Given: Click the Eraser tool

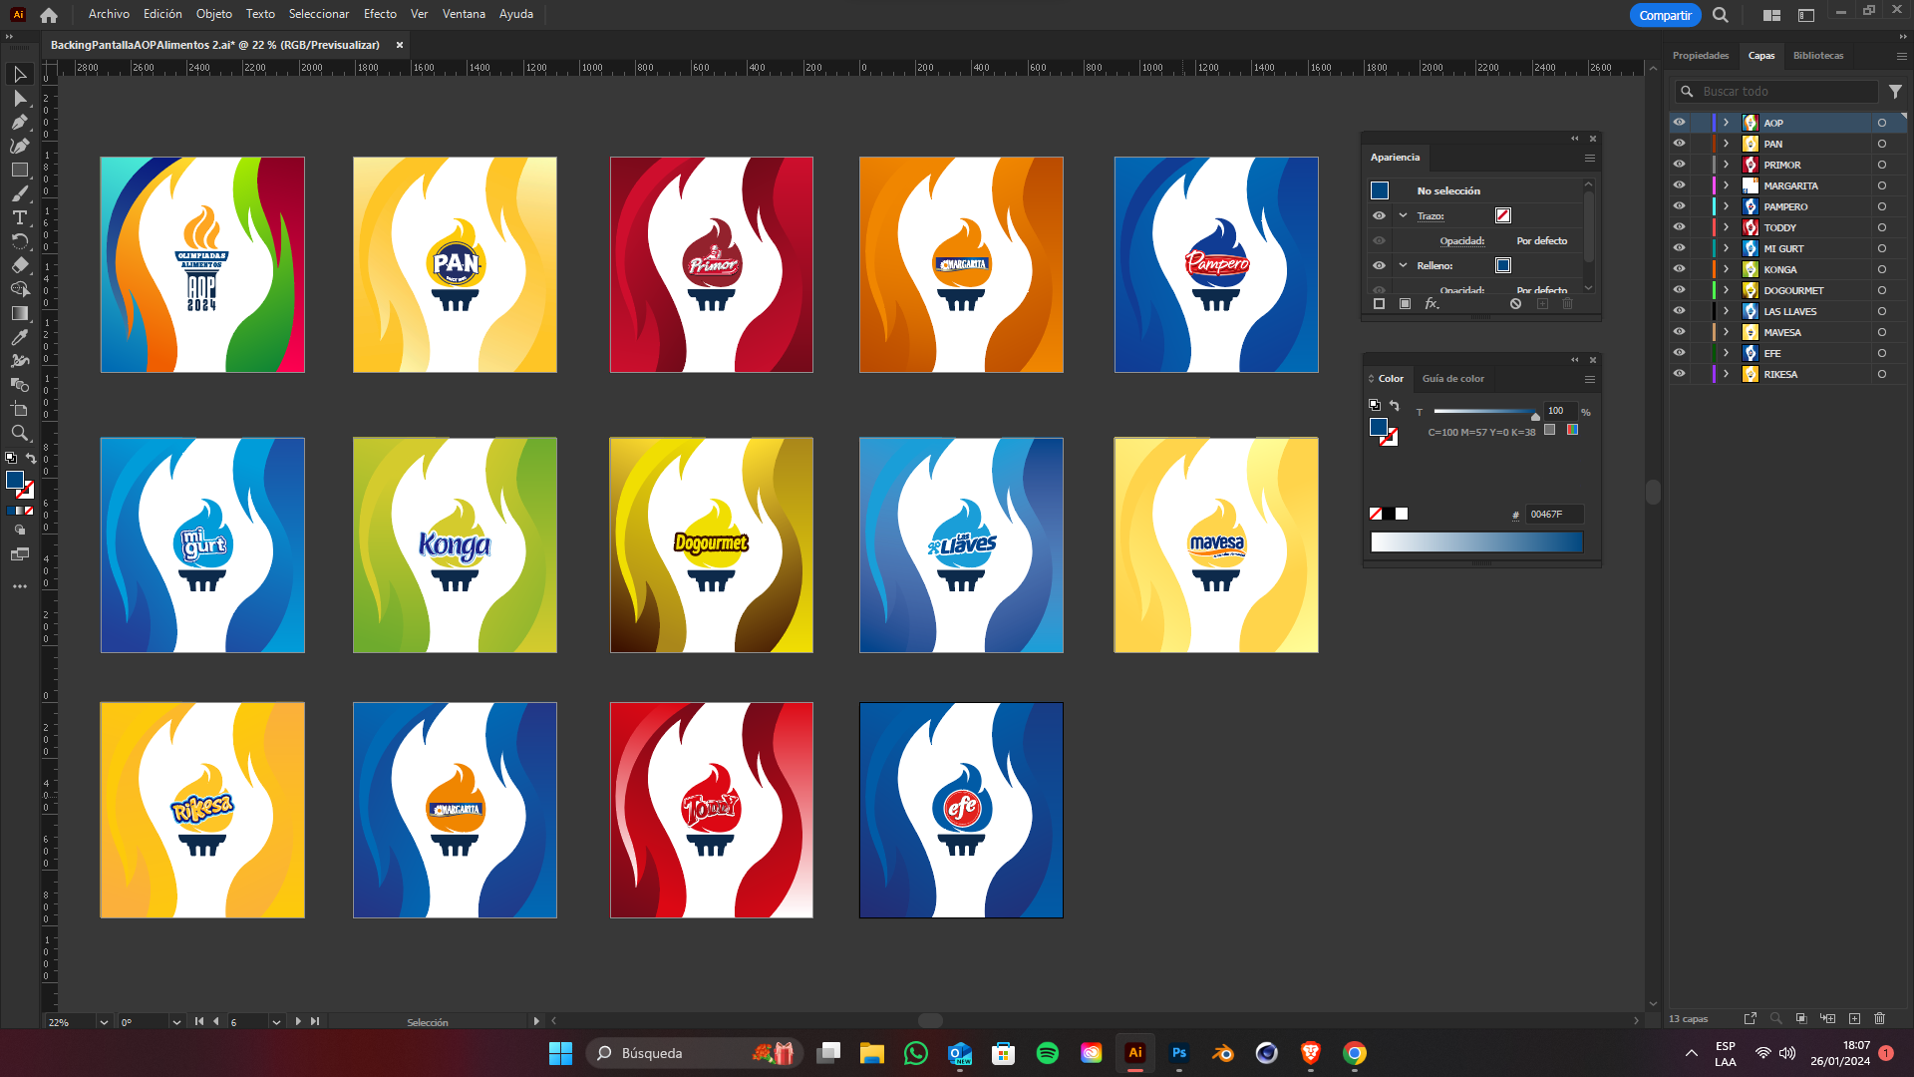Looking at the screenshot, I should click(x=19, y=265).
